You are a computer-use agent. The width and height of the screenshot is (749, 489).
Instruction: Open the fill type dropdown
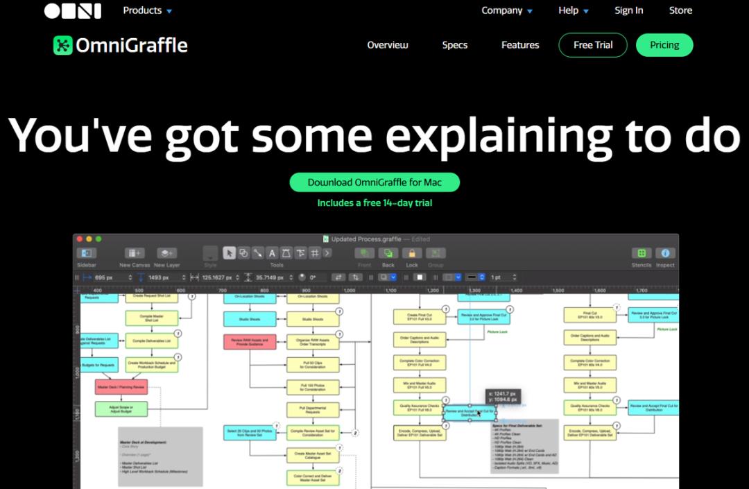coord(452,277)
